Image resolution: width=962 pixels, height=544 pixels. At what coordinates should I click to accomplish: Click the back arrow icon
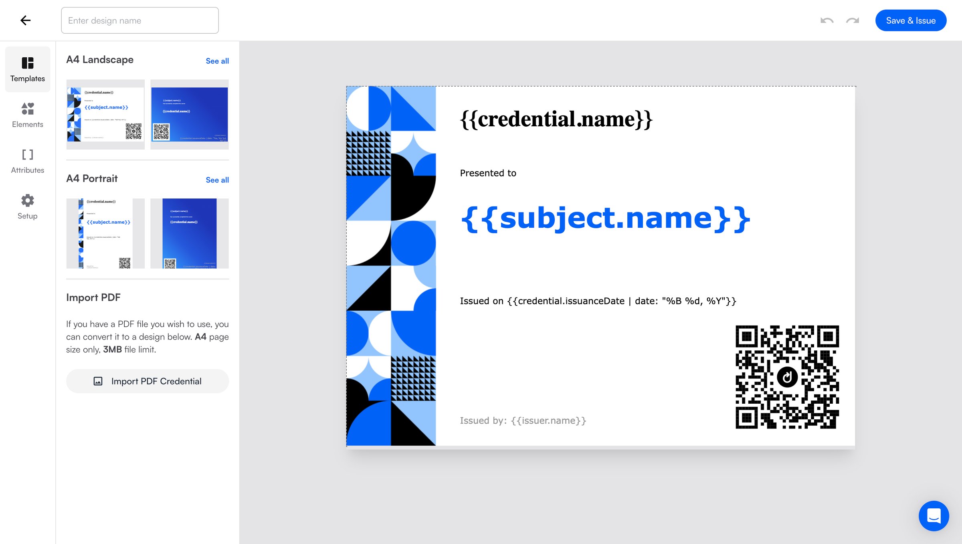(x=25, y=20)
